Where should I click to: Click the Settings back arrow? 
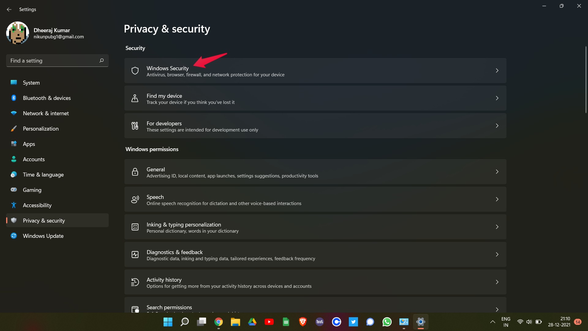click(x=9, y=10)
